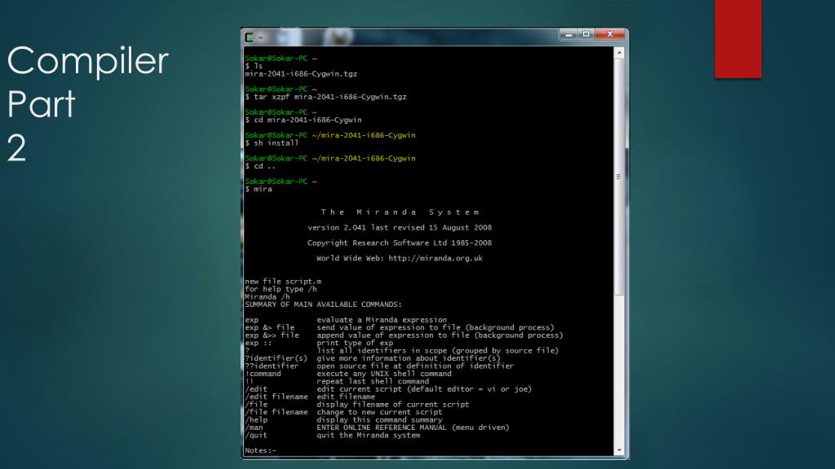Click the last 'Sokar@Sokar-PC ~' prompt above '$ mira'
Screen dimensions: 835x469
281,182
